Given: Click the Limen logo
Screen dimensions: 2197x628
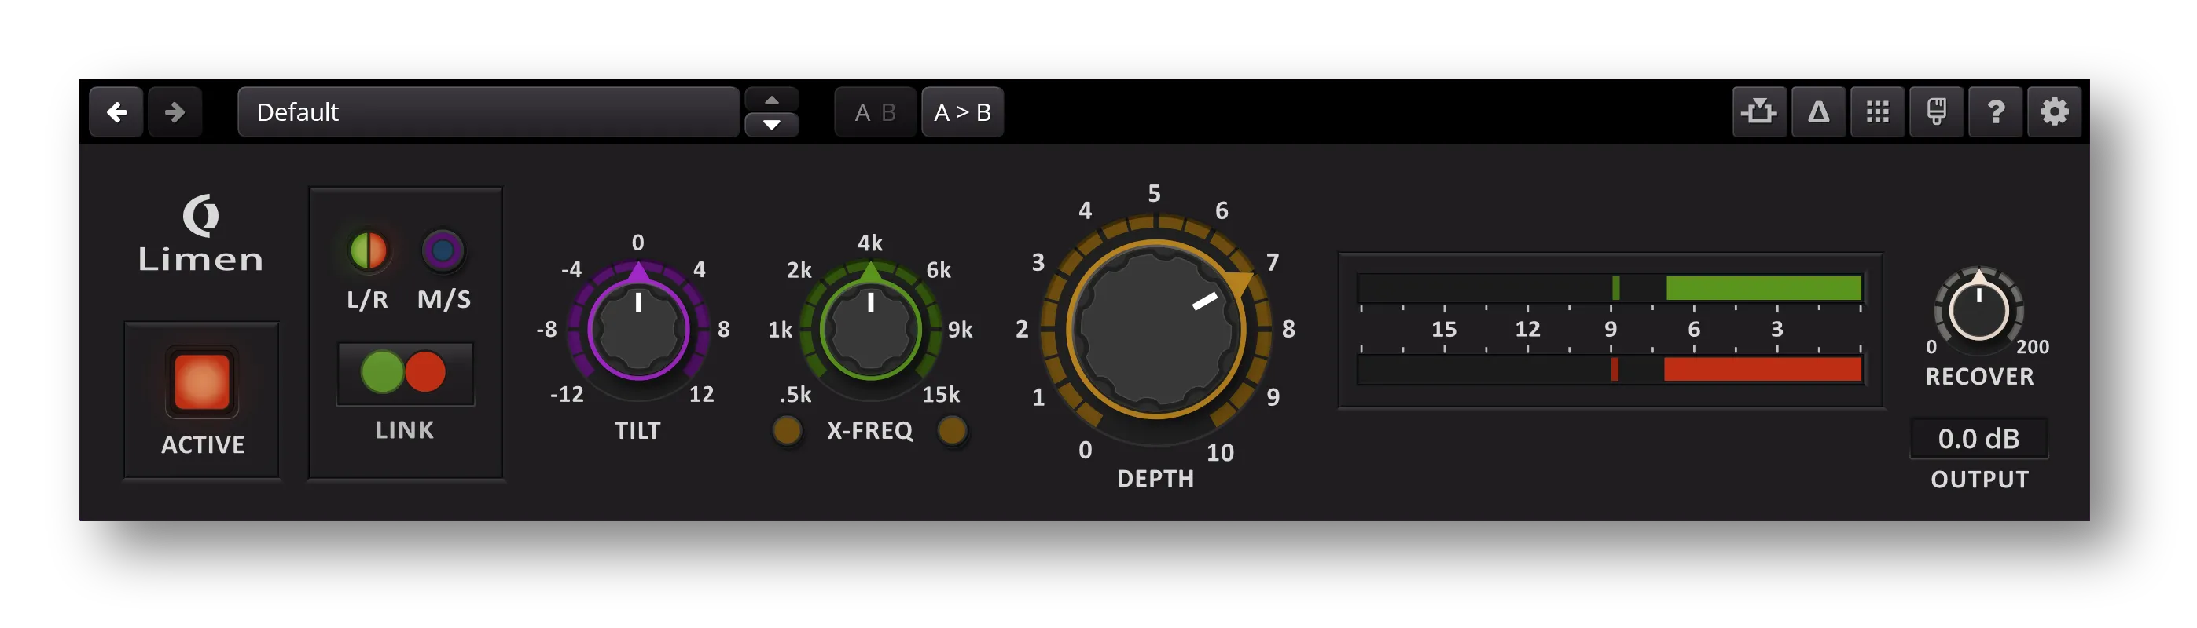Looking at the screenshot, I should pyautogui.click(x=201, y=233).
